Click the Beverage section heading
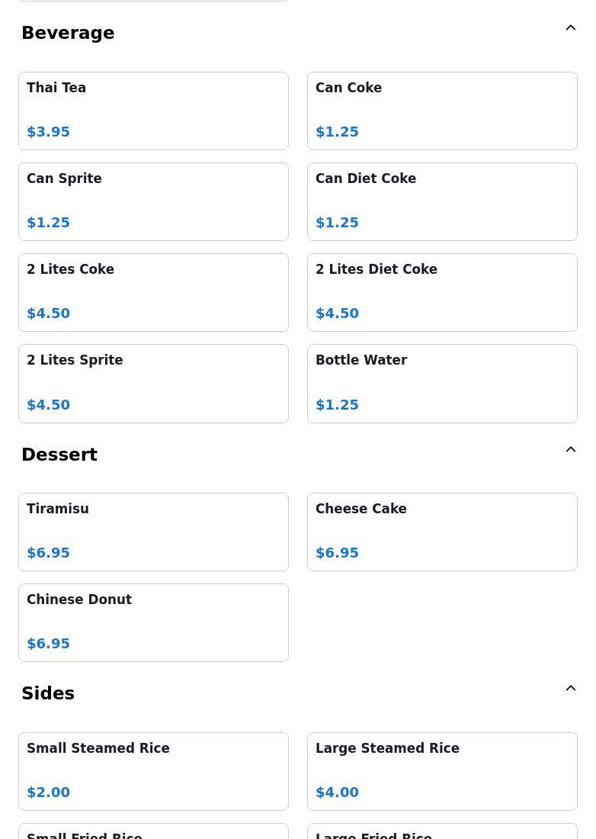Viewport: 596px width, 839px height. coord(68,33)
